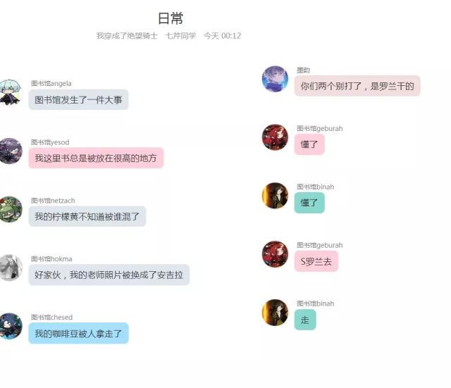451x388 pixels.
Task: Open the link 我穿成了绝望骑士
Action: tap(127, 36)
